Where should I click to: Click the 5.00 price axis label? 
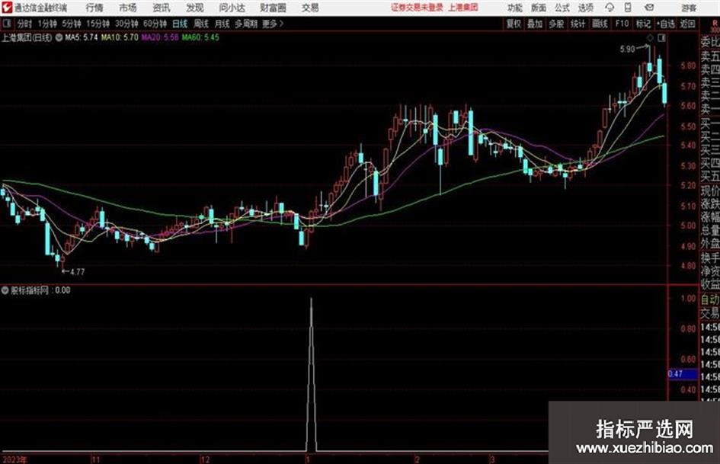click(x=688, y=226)
